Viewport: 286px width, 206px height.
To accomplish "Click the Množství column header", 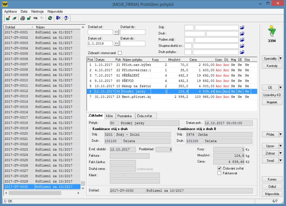I will point(178,60).
